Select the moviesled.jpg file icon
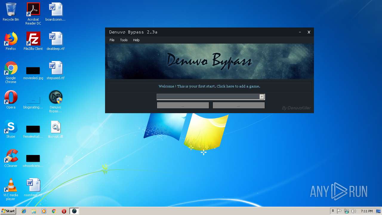Image resolution: width=382 pixels, height=215 pixels. [x=33, y=73]
